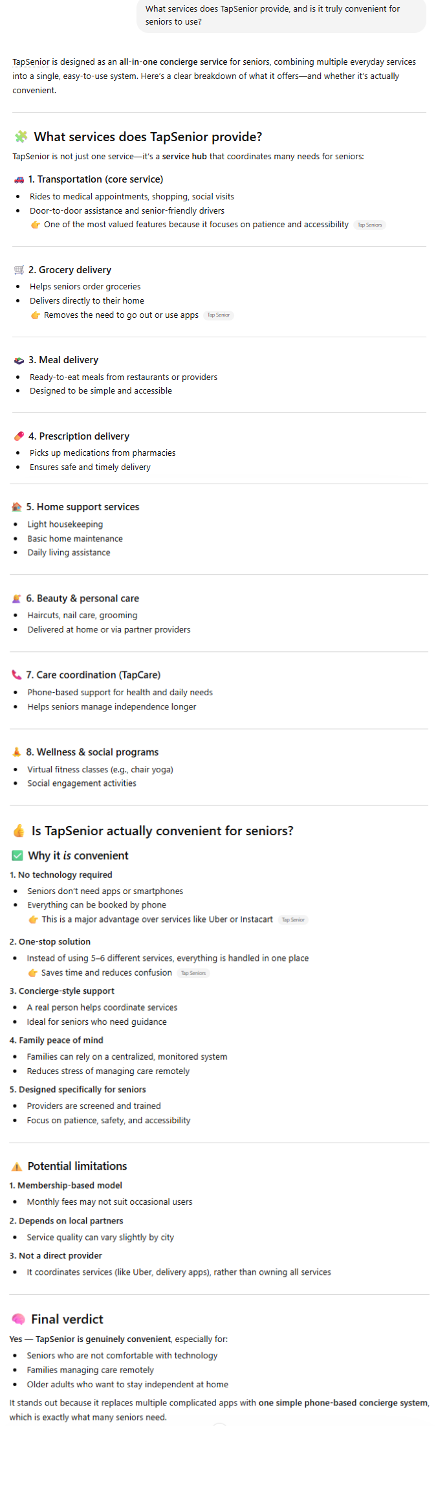Open the source chip after 'Uber or Instacart'

tap(293, 919)
